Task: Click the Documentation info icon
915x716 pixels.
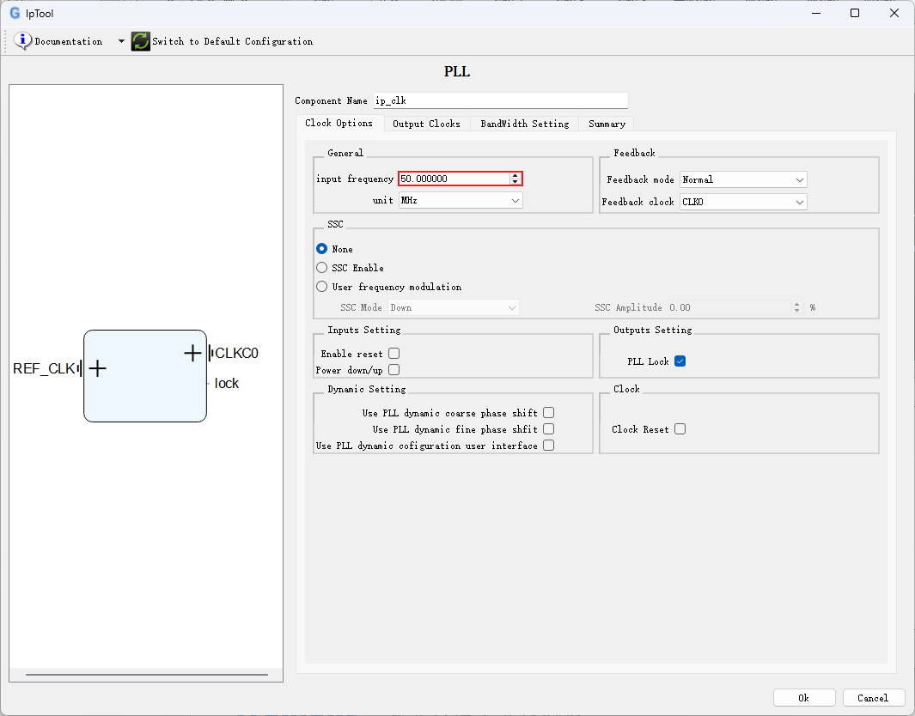Action: 22,41
